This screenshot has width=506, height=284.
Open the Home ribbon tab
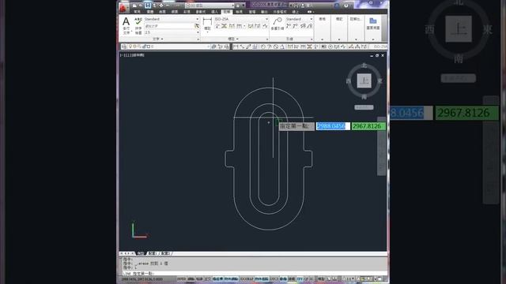click(x=137, y=12)
